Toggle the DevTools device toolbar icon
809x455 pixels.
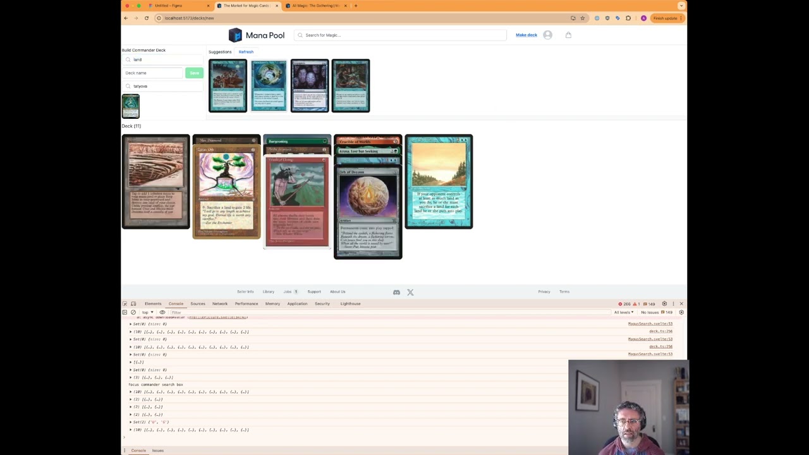point(133,304)
